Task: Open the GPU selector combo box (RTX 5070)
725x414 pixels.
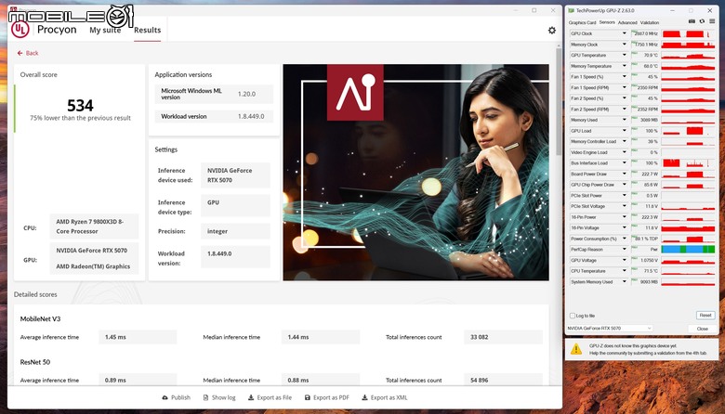Action: [x=610, y=329]
